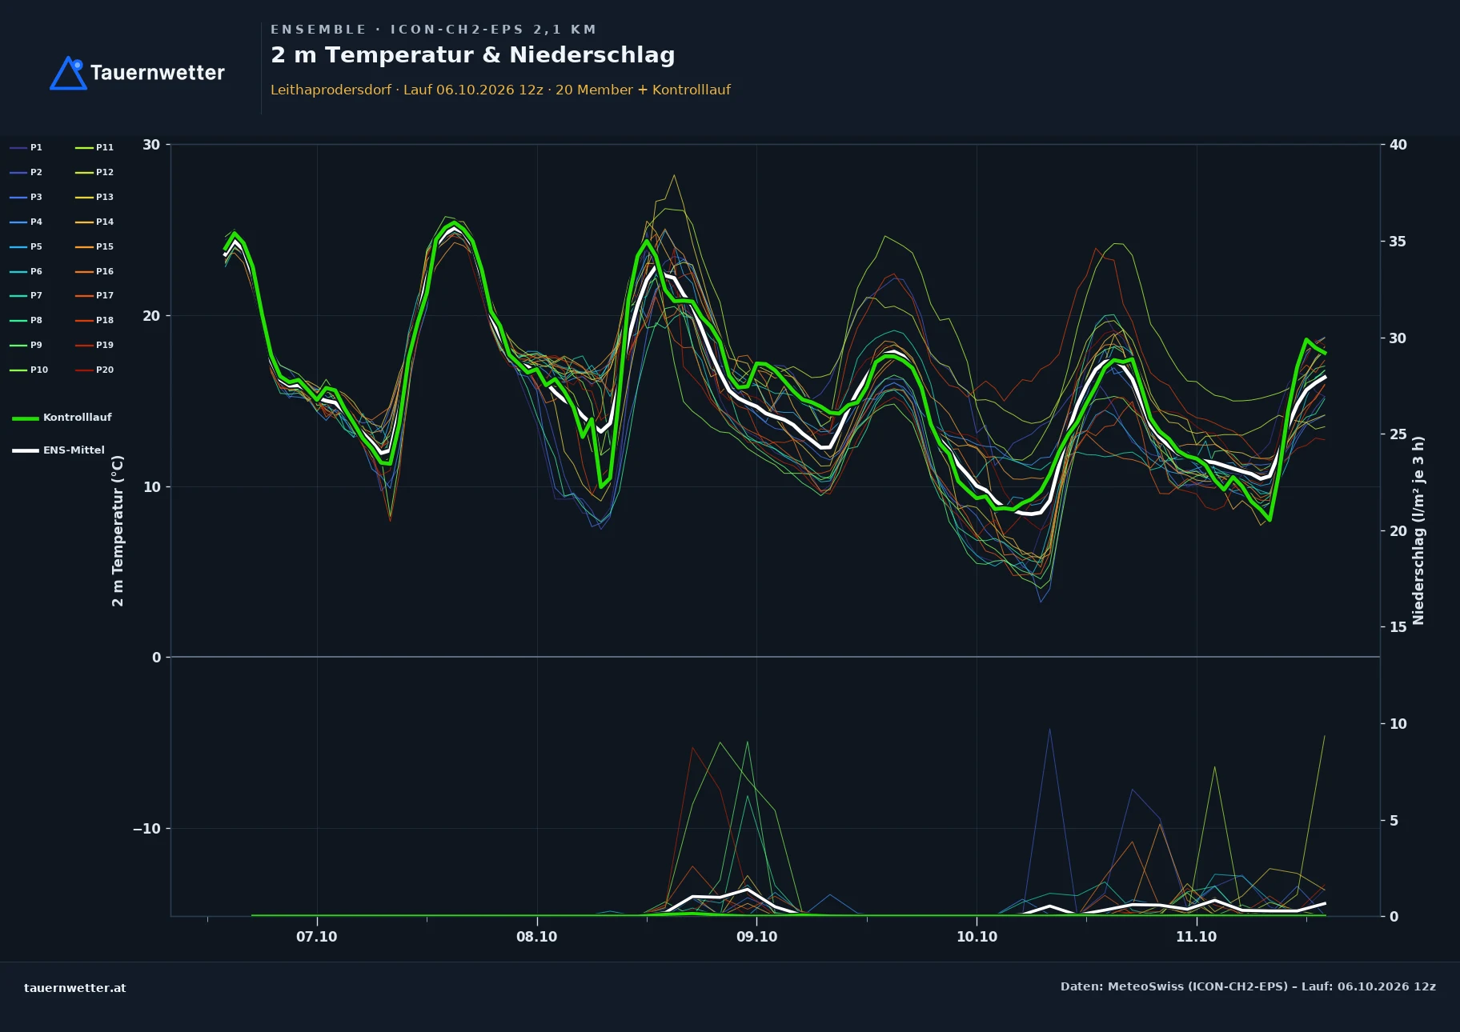Click the Daten: MeteoSwiss footer credit

(x=1248, y=986)
